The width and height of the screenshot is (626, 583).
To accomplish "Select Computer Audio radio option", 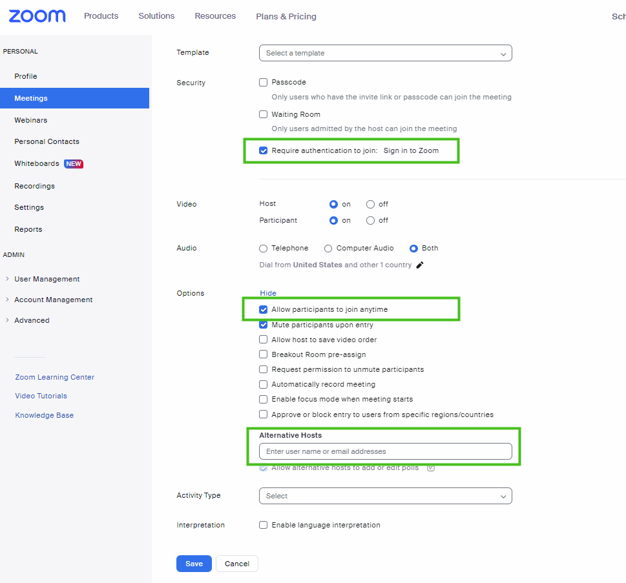I will [328, 248].
